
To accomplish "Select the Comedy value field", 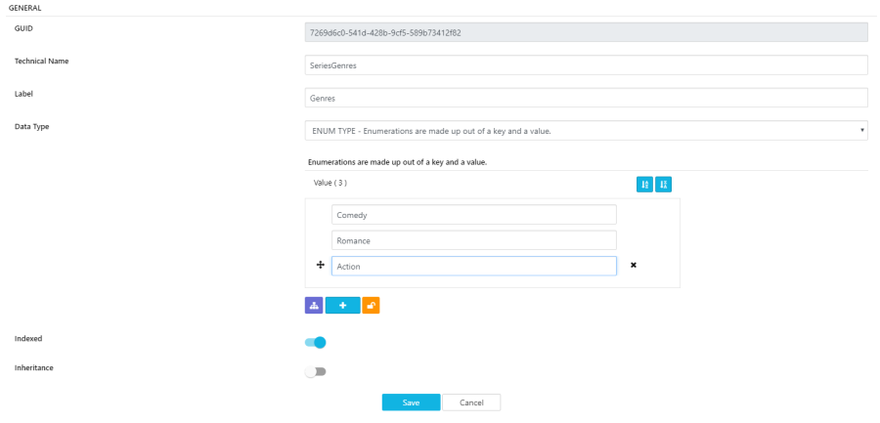I will coord(474,214).
